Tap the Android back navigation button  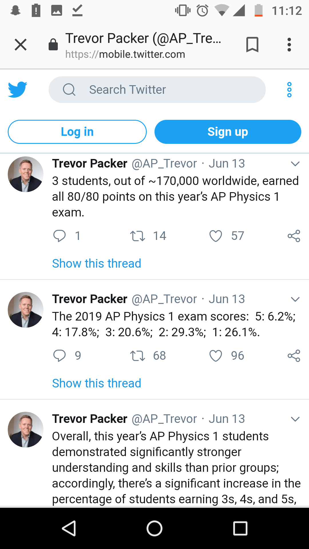click(x=69, y=528)
